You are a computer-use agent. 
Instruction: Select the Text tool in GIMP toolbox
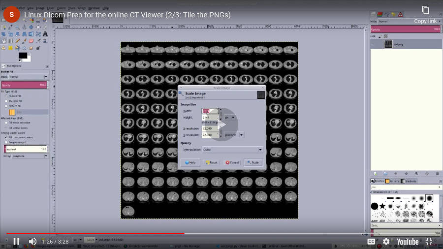45,34
